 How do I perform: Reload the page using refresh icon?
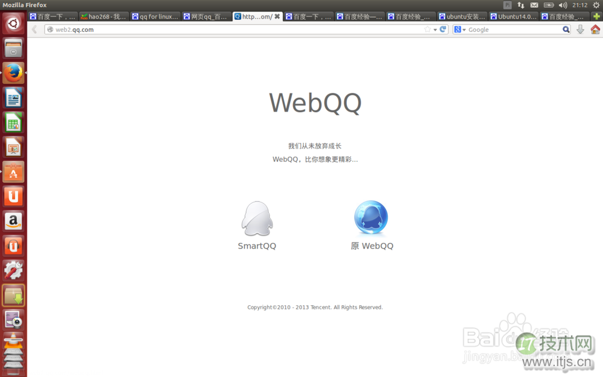tap(443, 30)
